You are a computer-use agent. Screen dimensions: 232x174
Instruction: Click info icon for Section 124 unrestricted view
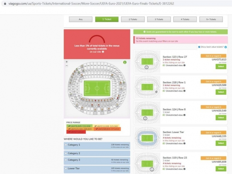(x=184, y=116)
